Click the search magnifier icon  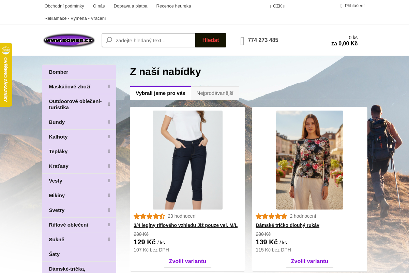coord(109,40)
